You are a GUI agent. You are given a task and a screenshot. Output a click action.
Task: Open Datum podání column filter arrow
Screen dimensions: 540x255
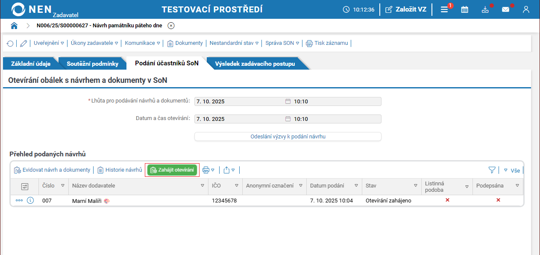(355, 186)
